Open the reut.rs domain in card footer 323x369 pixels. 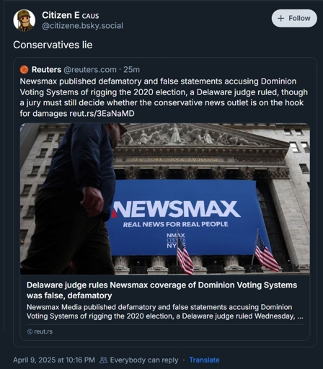(43, 332)
